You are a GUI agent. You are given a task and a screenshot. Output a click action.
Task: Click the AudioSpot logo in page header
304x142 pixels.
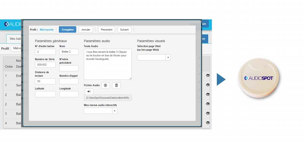coord(13,24)
